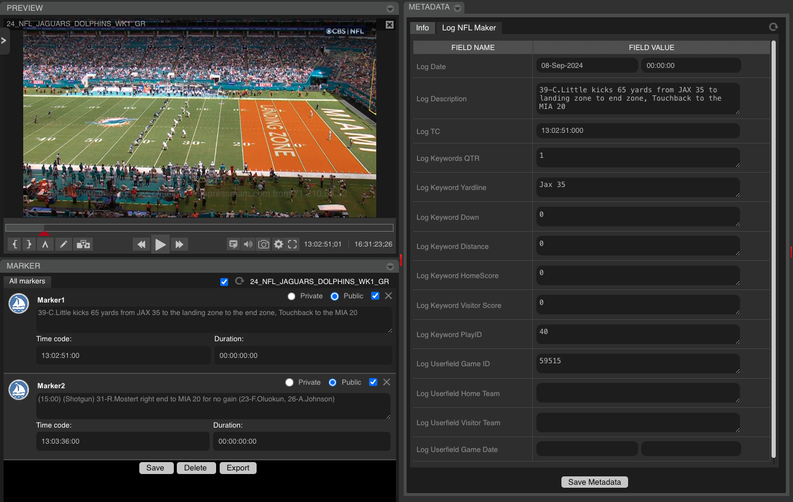Open the MARKER panel dropdown arrow
This screenshot has width=793, height=502.
390,266
